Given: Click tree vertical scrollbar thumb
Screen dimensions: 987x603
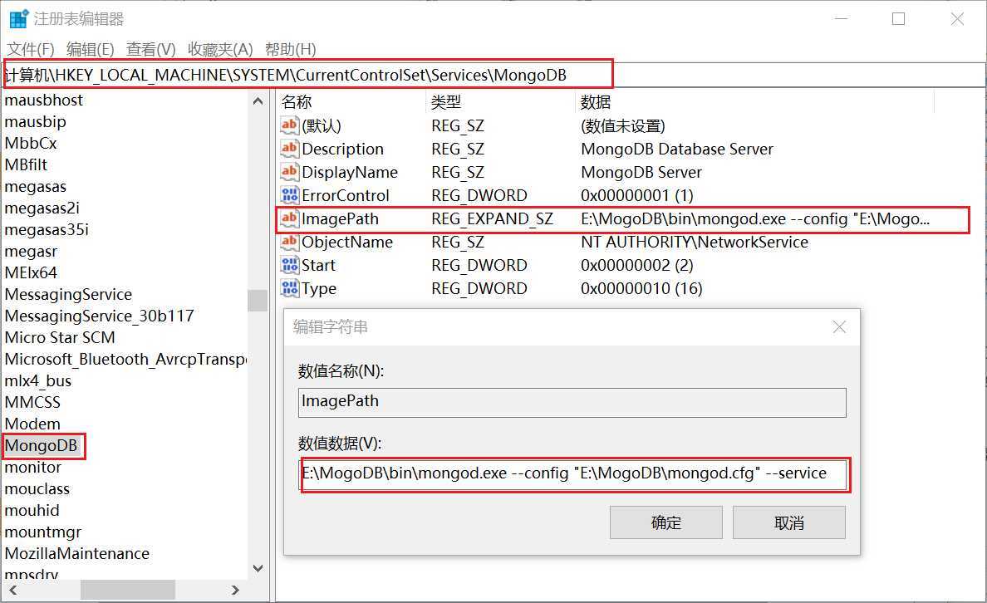Looking at the screenshot, I should pyautogui.click(x=258, y=300).
